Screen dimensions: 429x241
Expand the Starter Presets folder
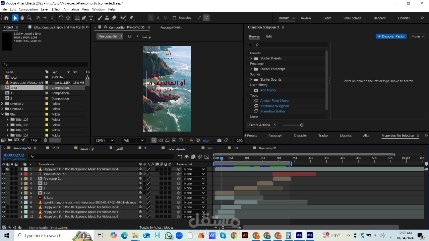[251, 58]
